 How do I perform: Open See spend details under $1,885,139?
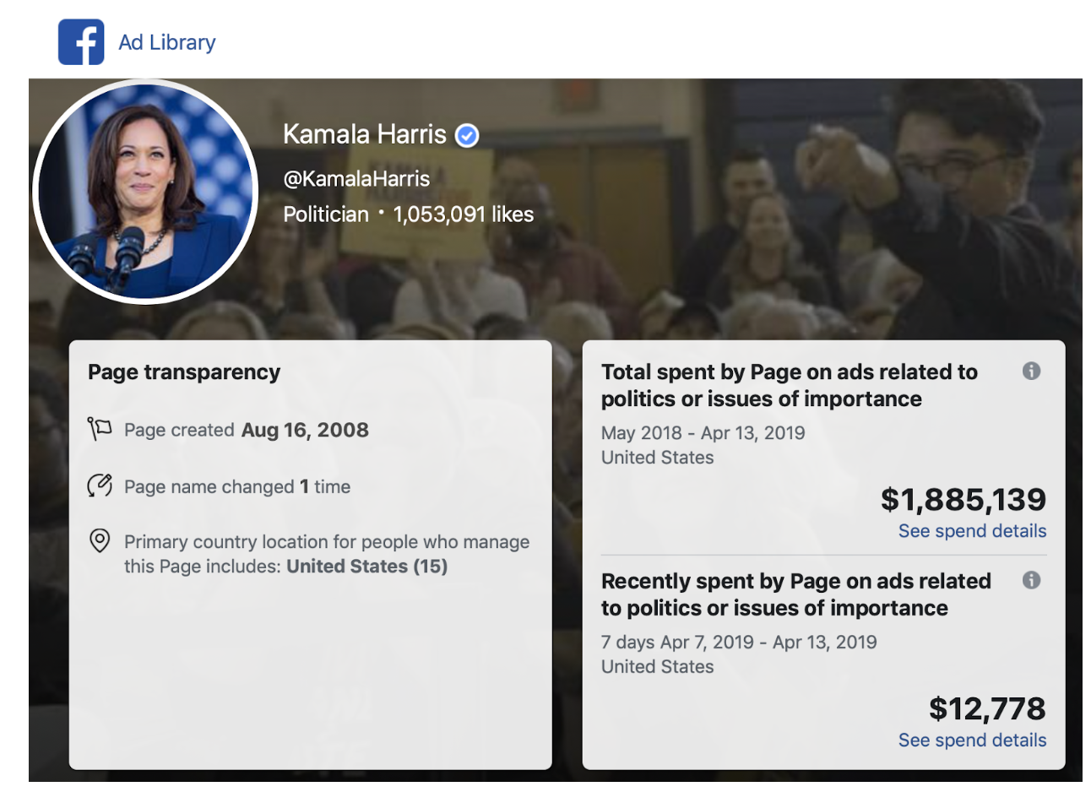point(972,531)
